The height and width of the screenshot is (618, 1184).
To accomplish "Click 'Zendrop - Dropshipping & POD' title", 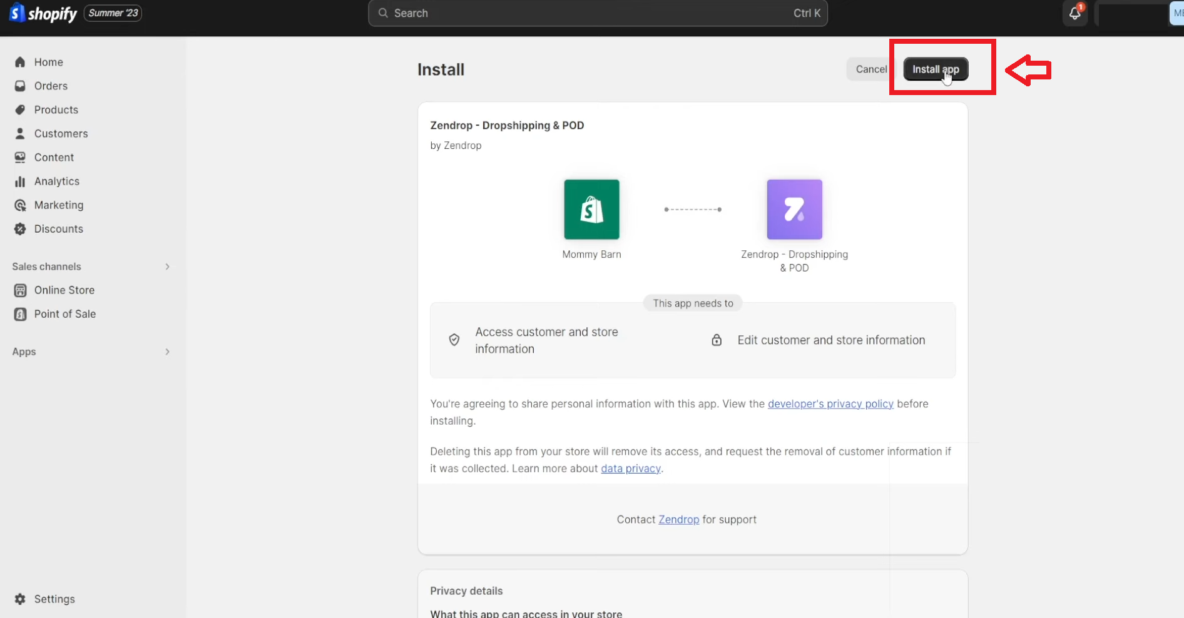I will click(x=507, y=125).
